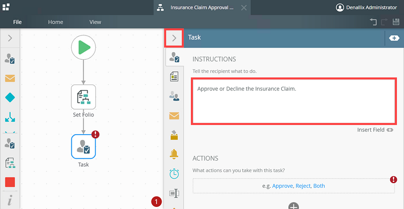The image size is (404, 209).
Task: Pick the red End step in toolbox
Action: click(x=10, y=182)
